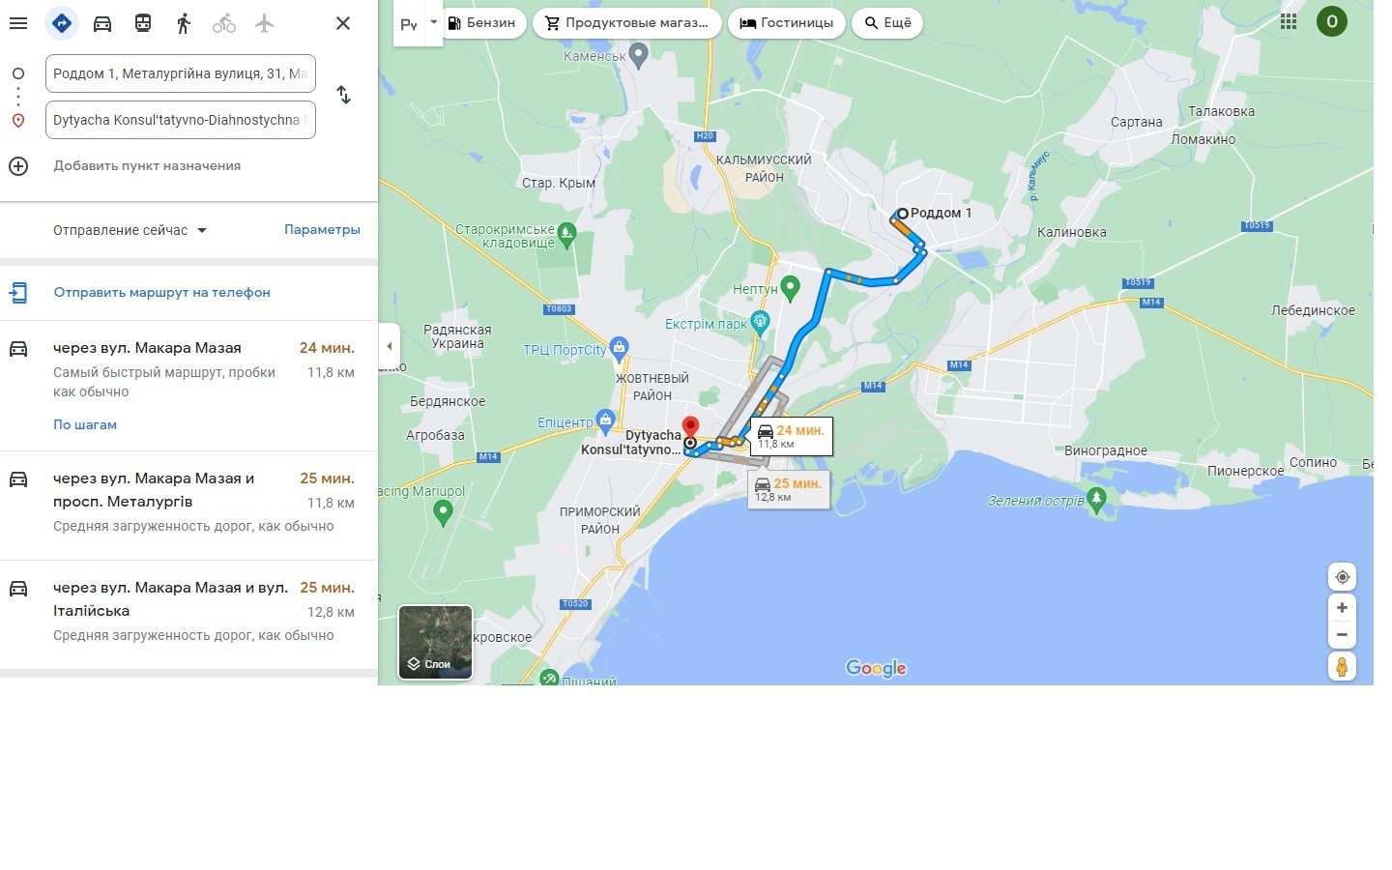Expand the 'Отправление сейчас' departure dropdown
Image resolution: width=1392 pixels, height=870 pixels.
coord(130,230)
